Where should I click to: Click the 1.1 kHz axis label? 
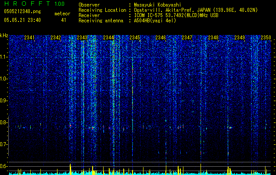click(x=4, y=57)
